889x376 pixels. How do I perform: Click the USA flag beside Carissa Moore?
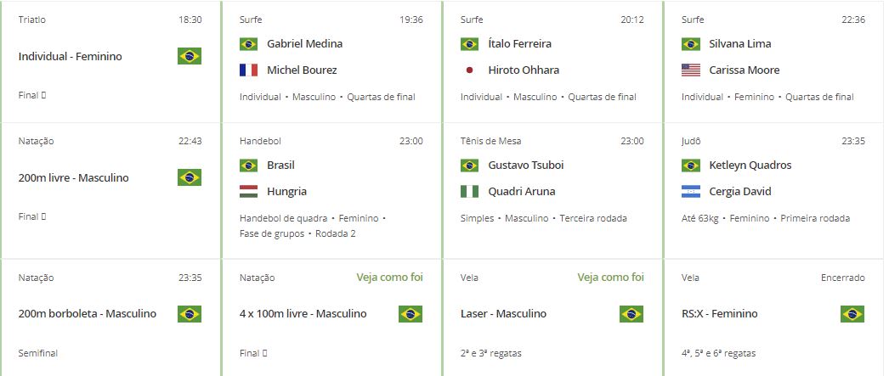click(x=691, y=70)
